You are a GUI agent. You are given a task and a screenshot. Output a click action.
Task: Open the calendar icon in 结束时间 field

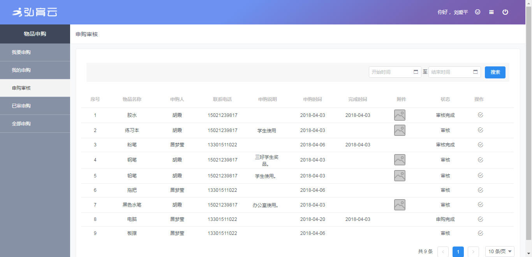pos(475,72)
